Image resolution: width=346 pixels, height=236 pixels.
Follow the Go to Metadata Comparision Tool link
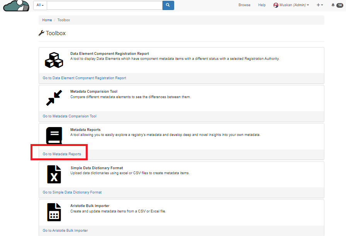pyautogui.click(x=70, y=116)
